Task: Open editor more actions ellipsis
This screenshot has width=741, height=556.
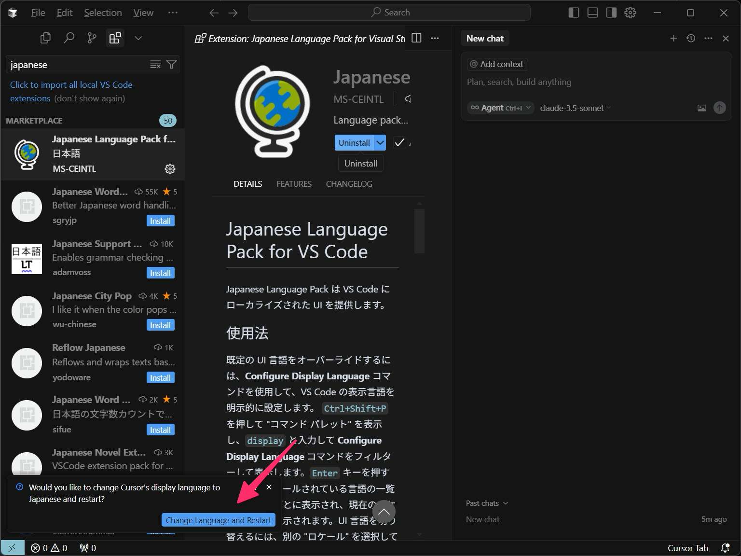Action: (x=435, y=38)
